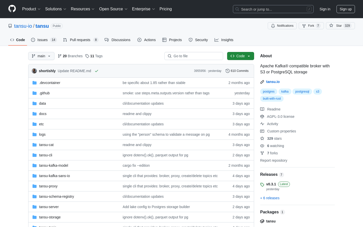Open the tansu.io website link

tap(273, 82)
